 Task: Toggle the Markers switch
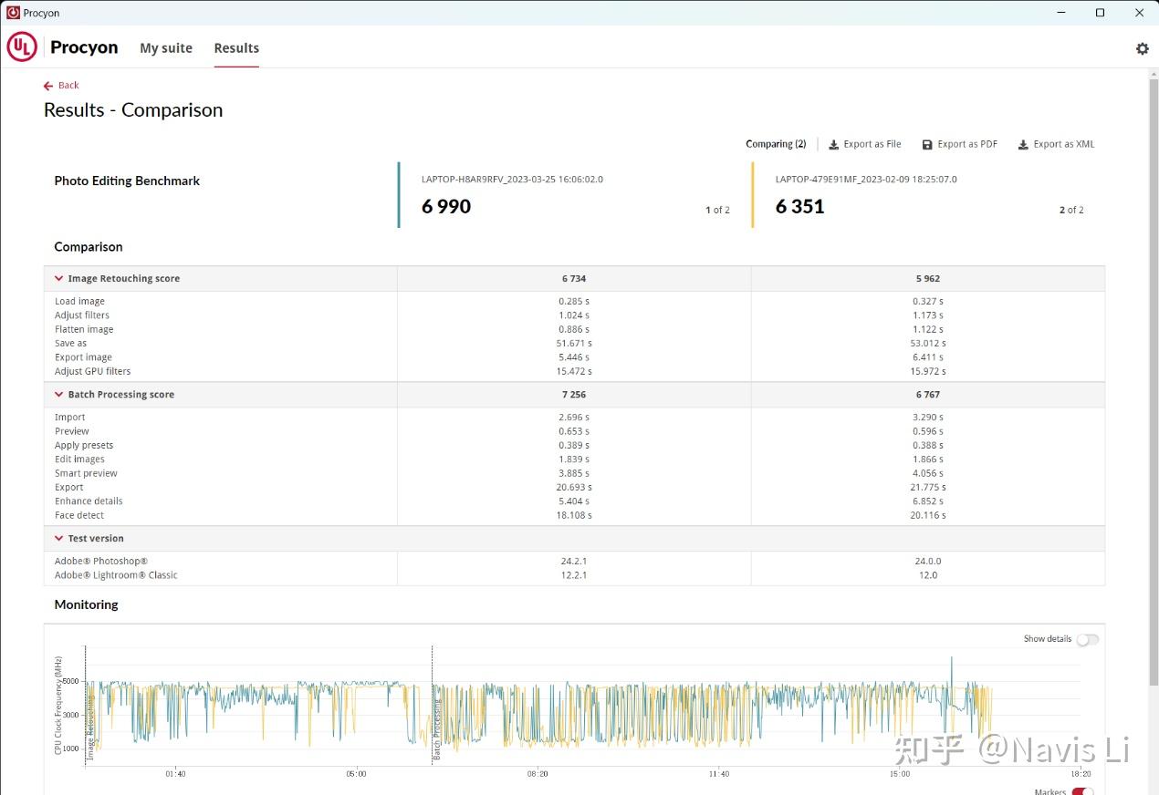pos(1082,791)
